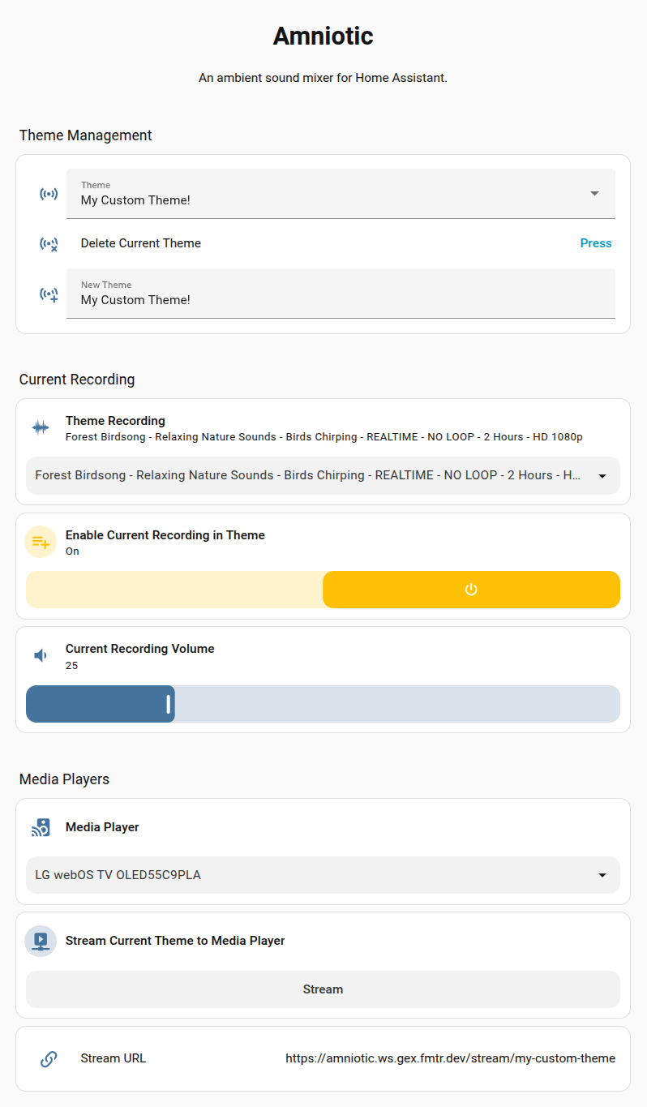647x1107 pixels.
Task: Click the chain link icon beside Stream URL
Action: click(x=49, y=1058)
